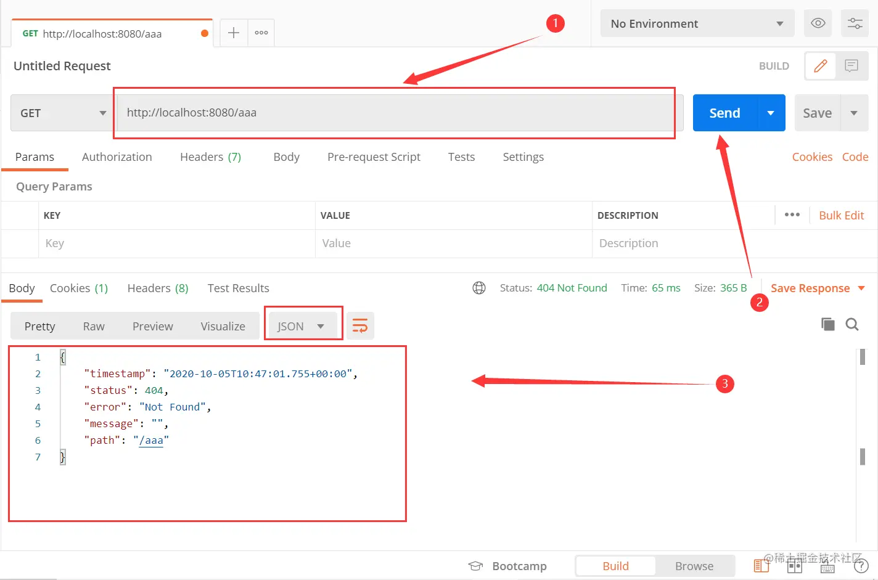Click the 365 B size value
Image resolution: width=878 pixels, height=580 pixels.
(733, 288)
